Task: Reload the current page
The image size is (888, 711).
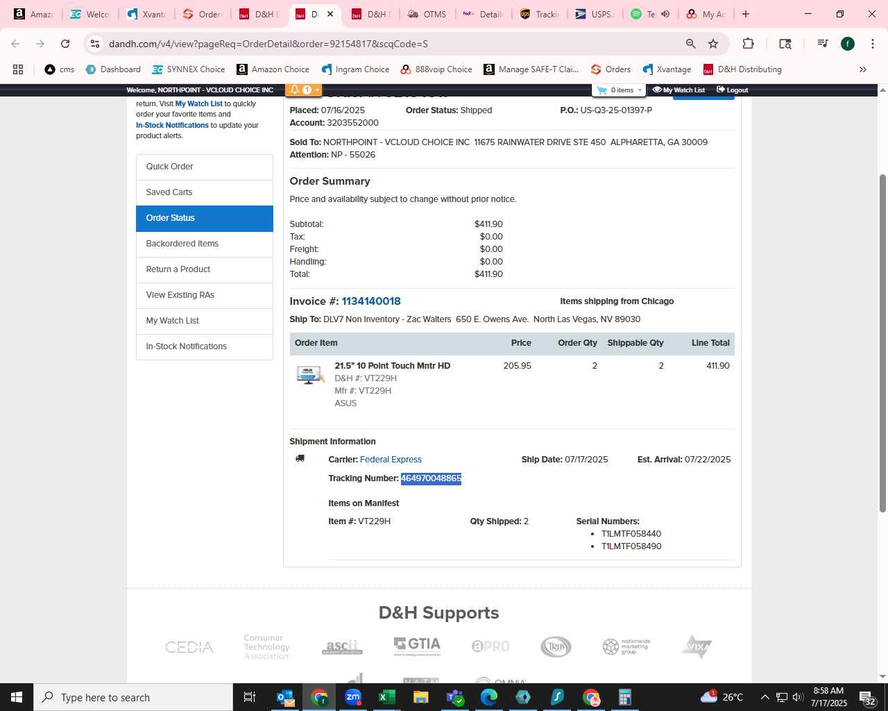Action: click(x=65, y=44)
